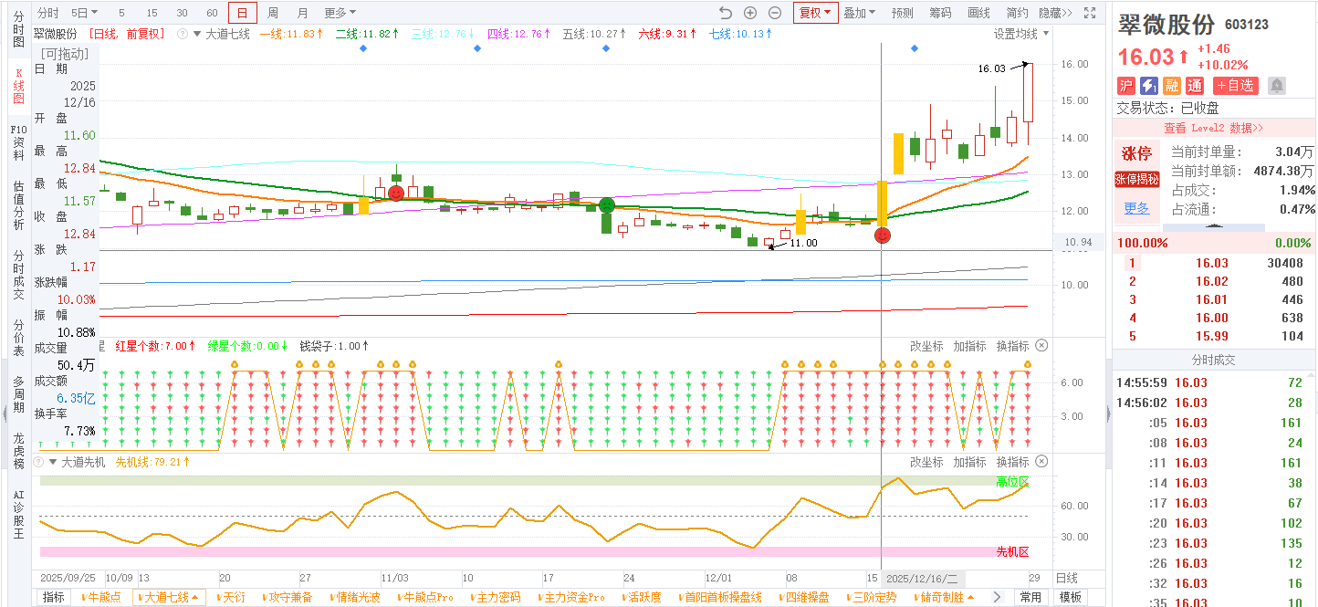Click the blue diamond marker above chart
Viewport: 1318px width, 607px height.
363,47
